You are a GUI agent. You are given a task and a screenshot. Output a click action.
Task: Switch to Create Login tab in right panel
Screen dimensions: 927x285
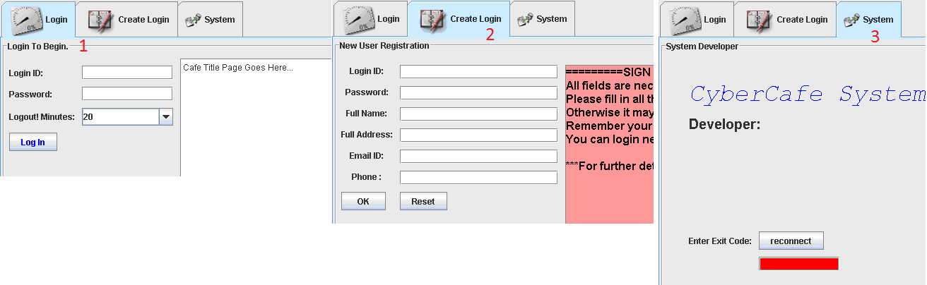785,20
